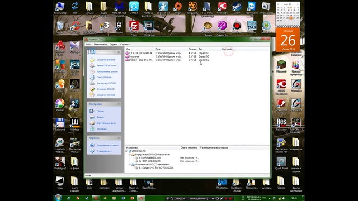Open the Справка menu in the menu bar
The height and width of the screenshot is (201, 358).
[125, 44]
